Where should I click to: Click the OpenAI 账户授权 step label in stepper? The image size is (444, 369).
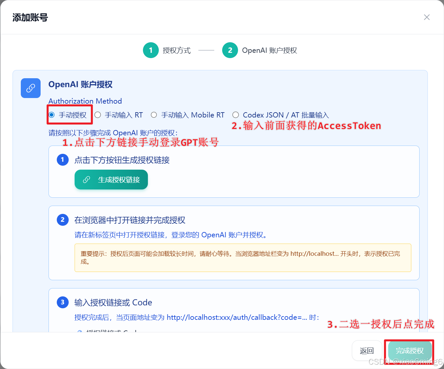tap(269, 50)
